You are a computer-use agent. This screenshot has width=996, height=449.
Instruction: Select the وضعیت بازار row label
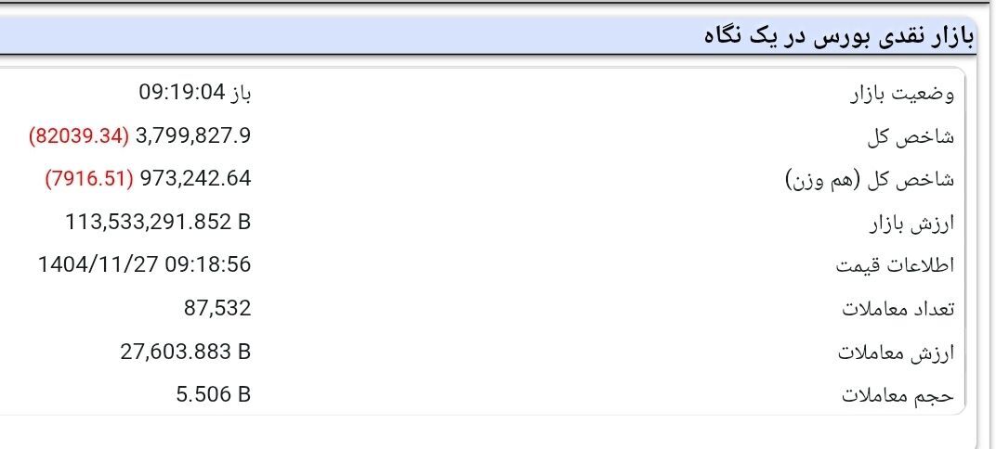(902, 95)
